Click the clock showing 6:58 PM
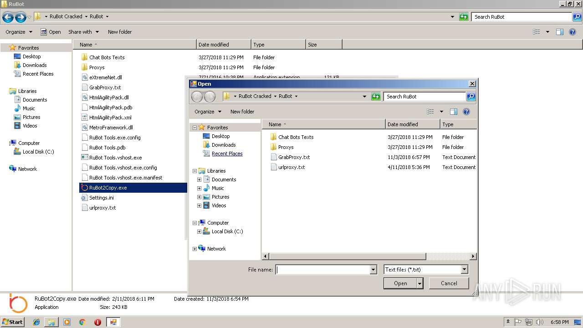 (x=559, y=322)
